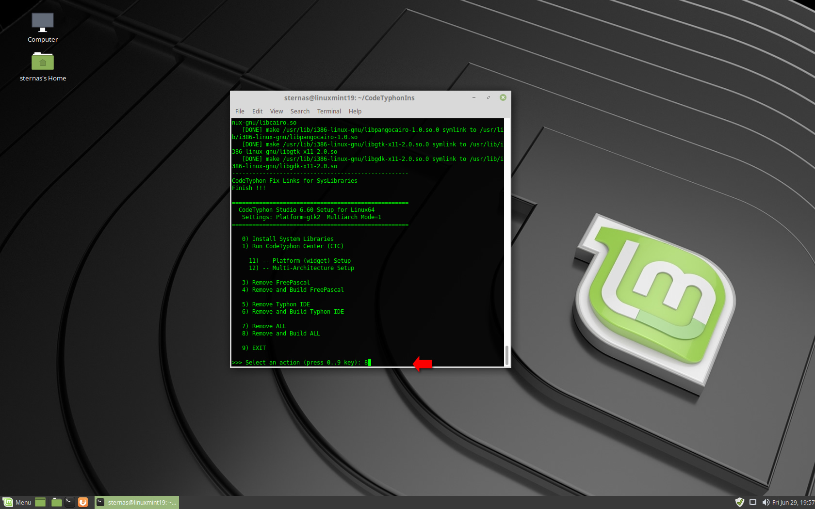Open the Search menu in the terminal
Screen dimensions: 815x509
300,111
